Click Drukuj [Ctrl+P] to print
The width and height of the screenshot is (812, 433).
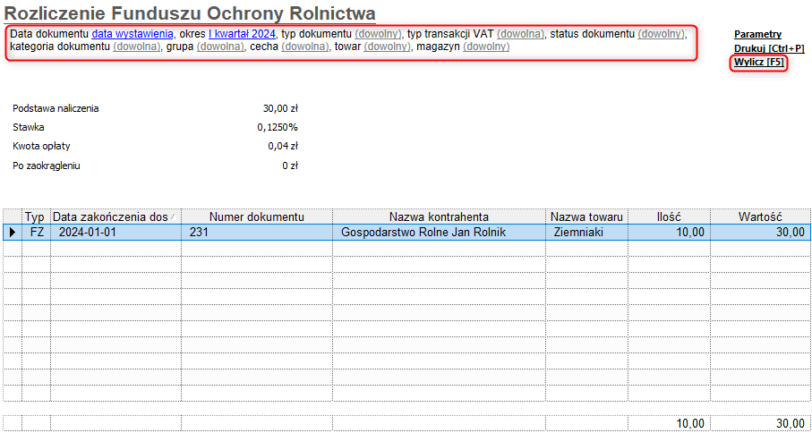coord(769,48)
